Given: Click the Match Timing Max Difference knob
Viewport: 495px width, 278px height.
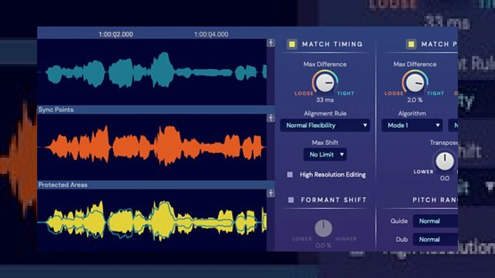Looking at the screenshot, I should pyautogui.click(x=325, y=83).
